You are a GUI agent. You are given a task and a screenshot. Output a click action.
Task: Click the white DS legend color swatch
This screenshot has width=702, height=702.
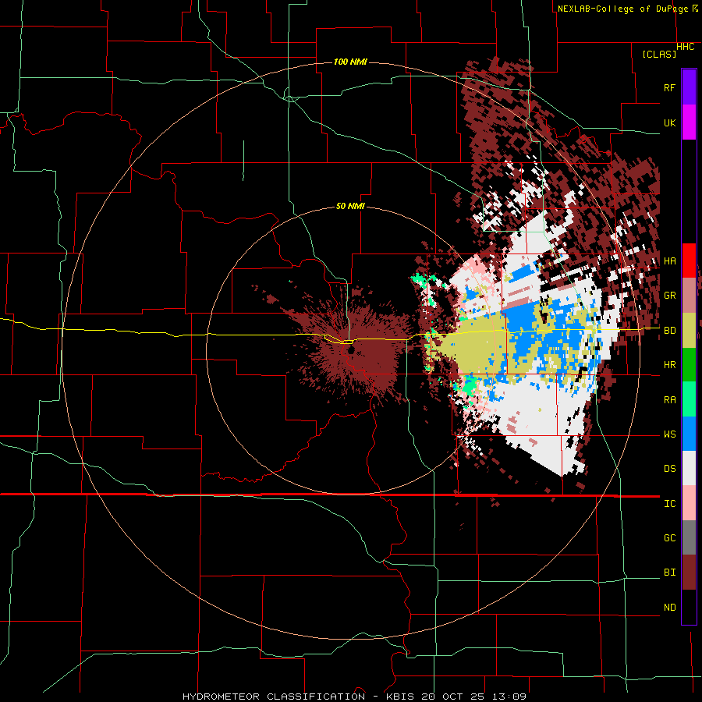pyautogui.click(x=689, y=468)
